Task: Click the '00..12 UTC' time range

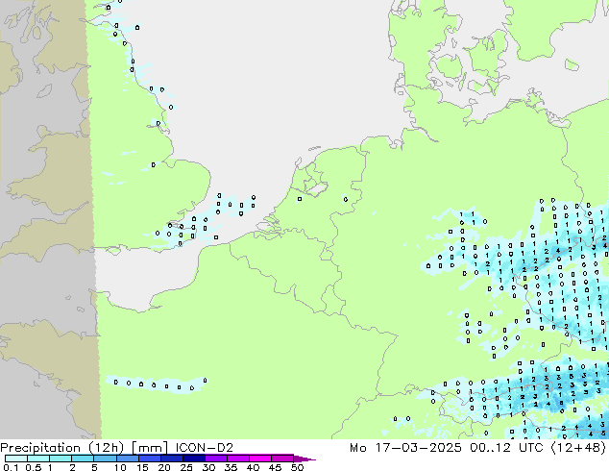Action: pyautogui.click(x=507, y=448)
